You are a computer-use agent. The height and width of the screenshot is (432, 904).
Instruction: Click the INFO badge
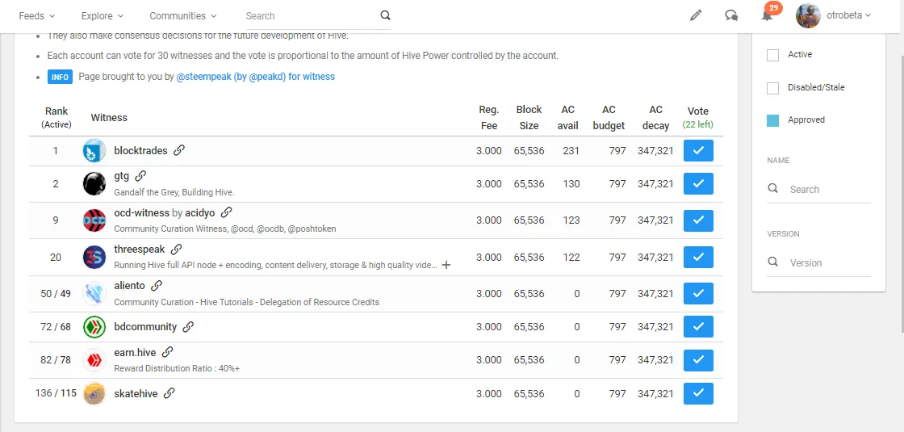(x=60, y=77)
